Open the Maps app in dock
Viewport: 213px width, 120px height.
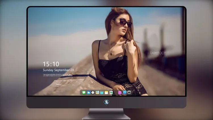(97, 92)
